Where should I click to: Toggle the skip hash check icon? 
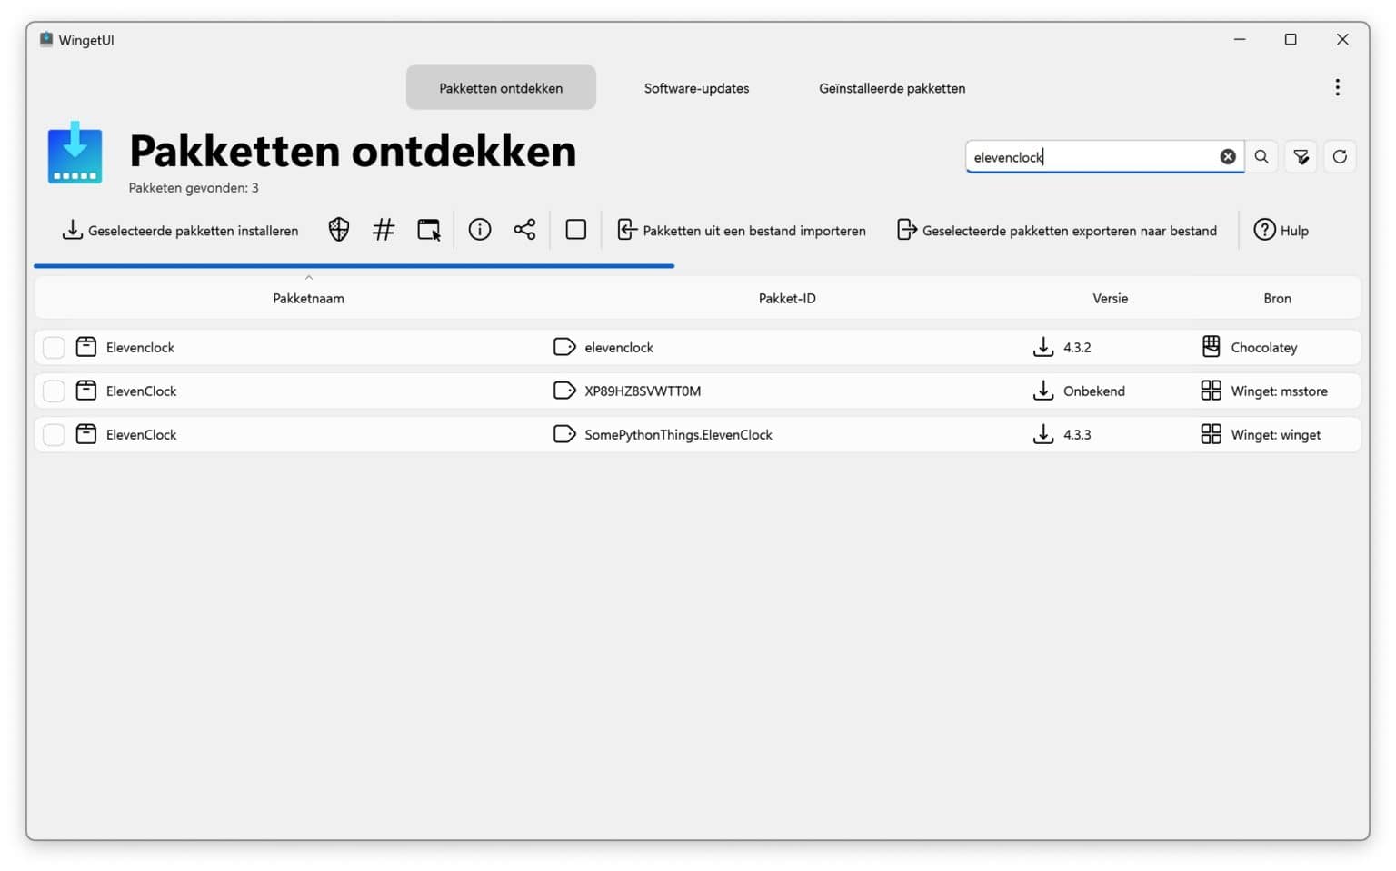click(x=383, y=229)
